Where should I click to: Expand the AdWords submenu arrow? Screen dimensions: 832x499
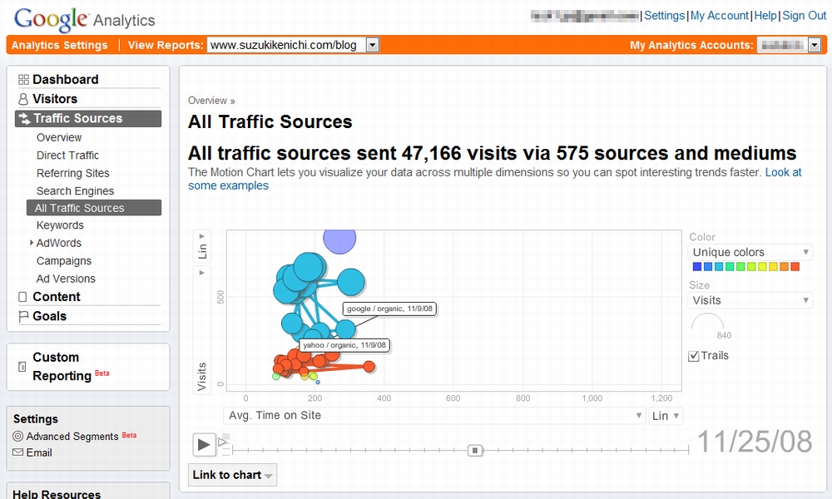click(x=32, y=242)
